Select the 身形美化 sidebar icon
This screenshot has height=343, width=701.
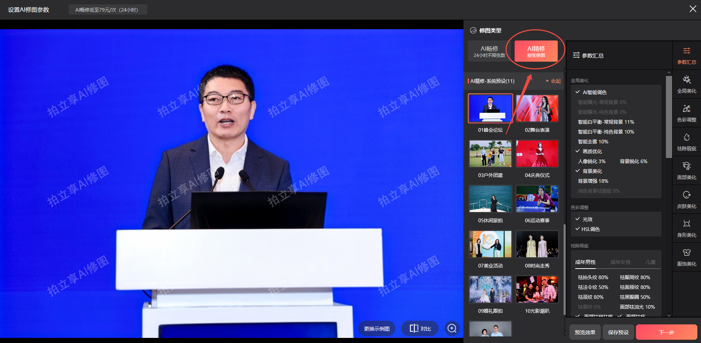[686, 228]
